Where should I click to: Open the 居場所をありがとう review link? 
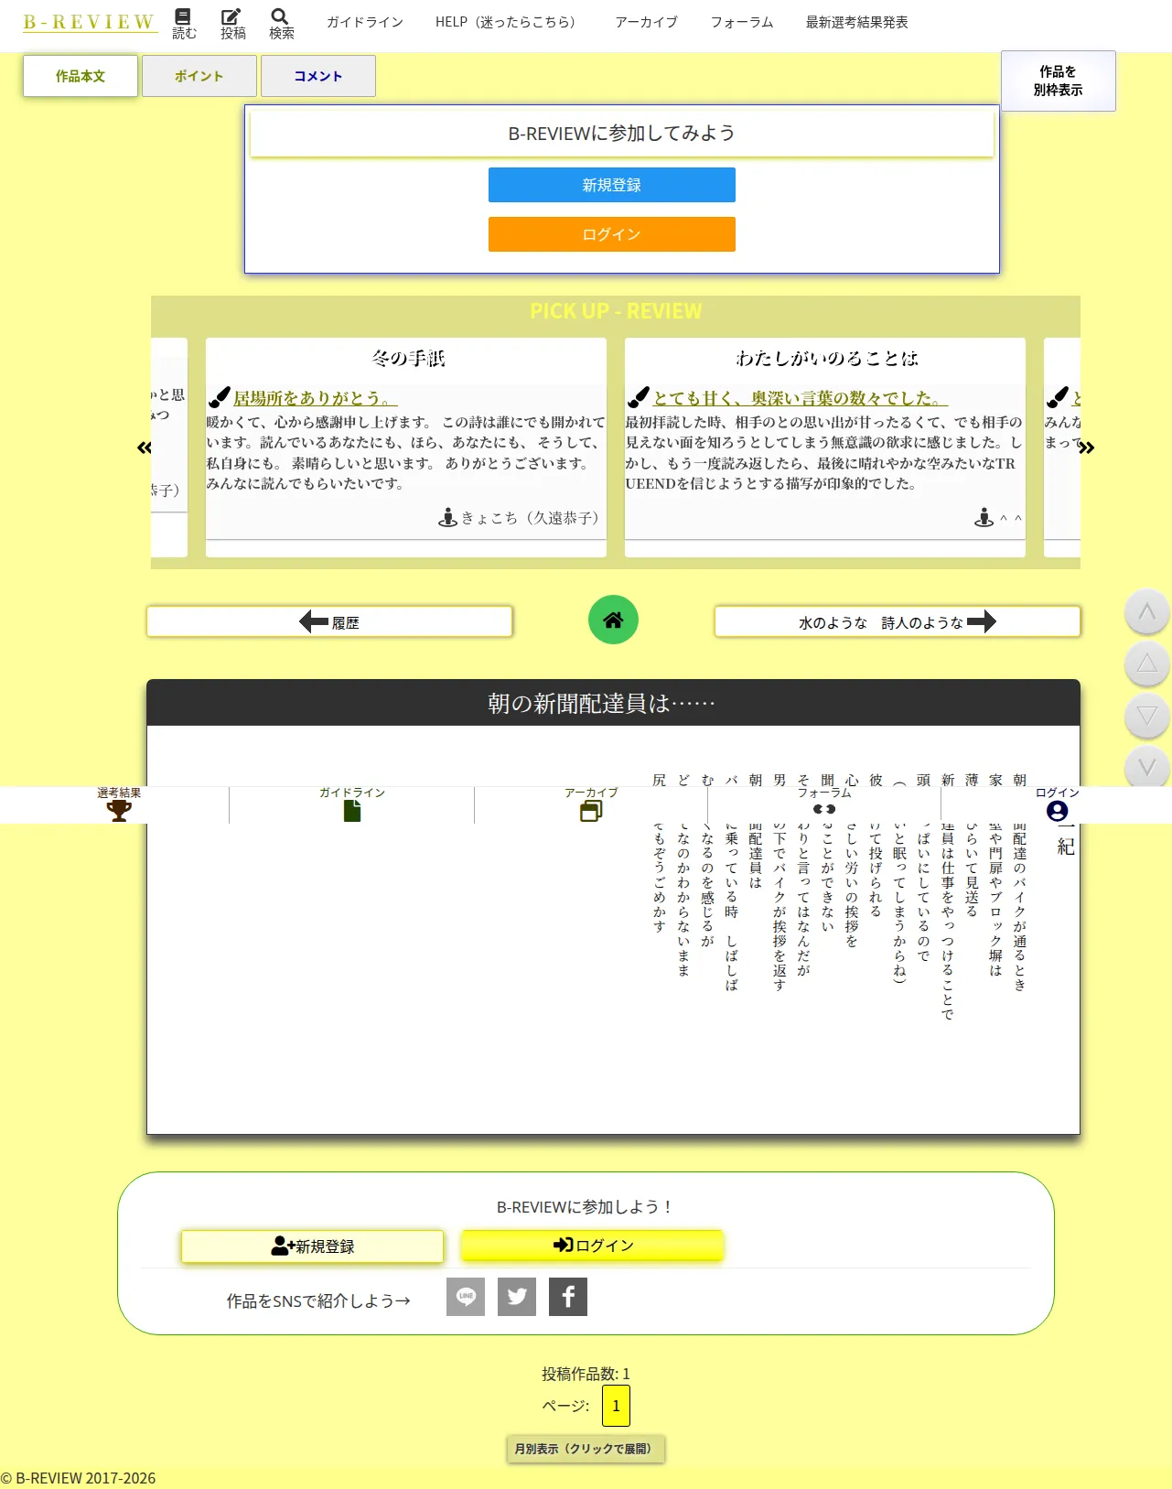click(x=315, y=398)
